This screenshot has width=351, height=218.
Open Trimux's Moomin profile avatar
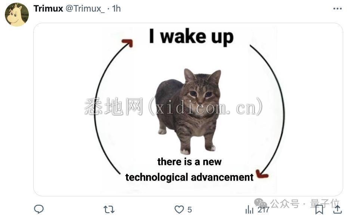pos(17,15)
